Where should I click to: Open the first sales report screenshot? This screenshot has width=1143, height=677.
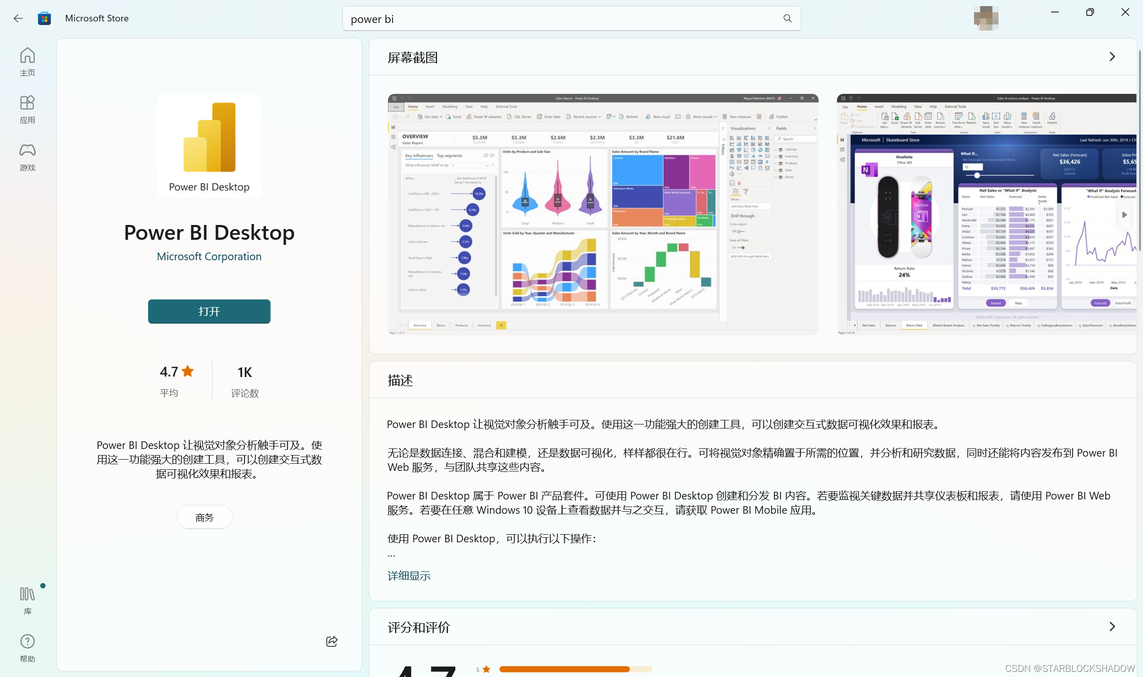[x=603, y=214]
